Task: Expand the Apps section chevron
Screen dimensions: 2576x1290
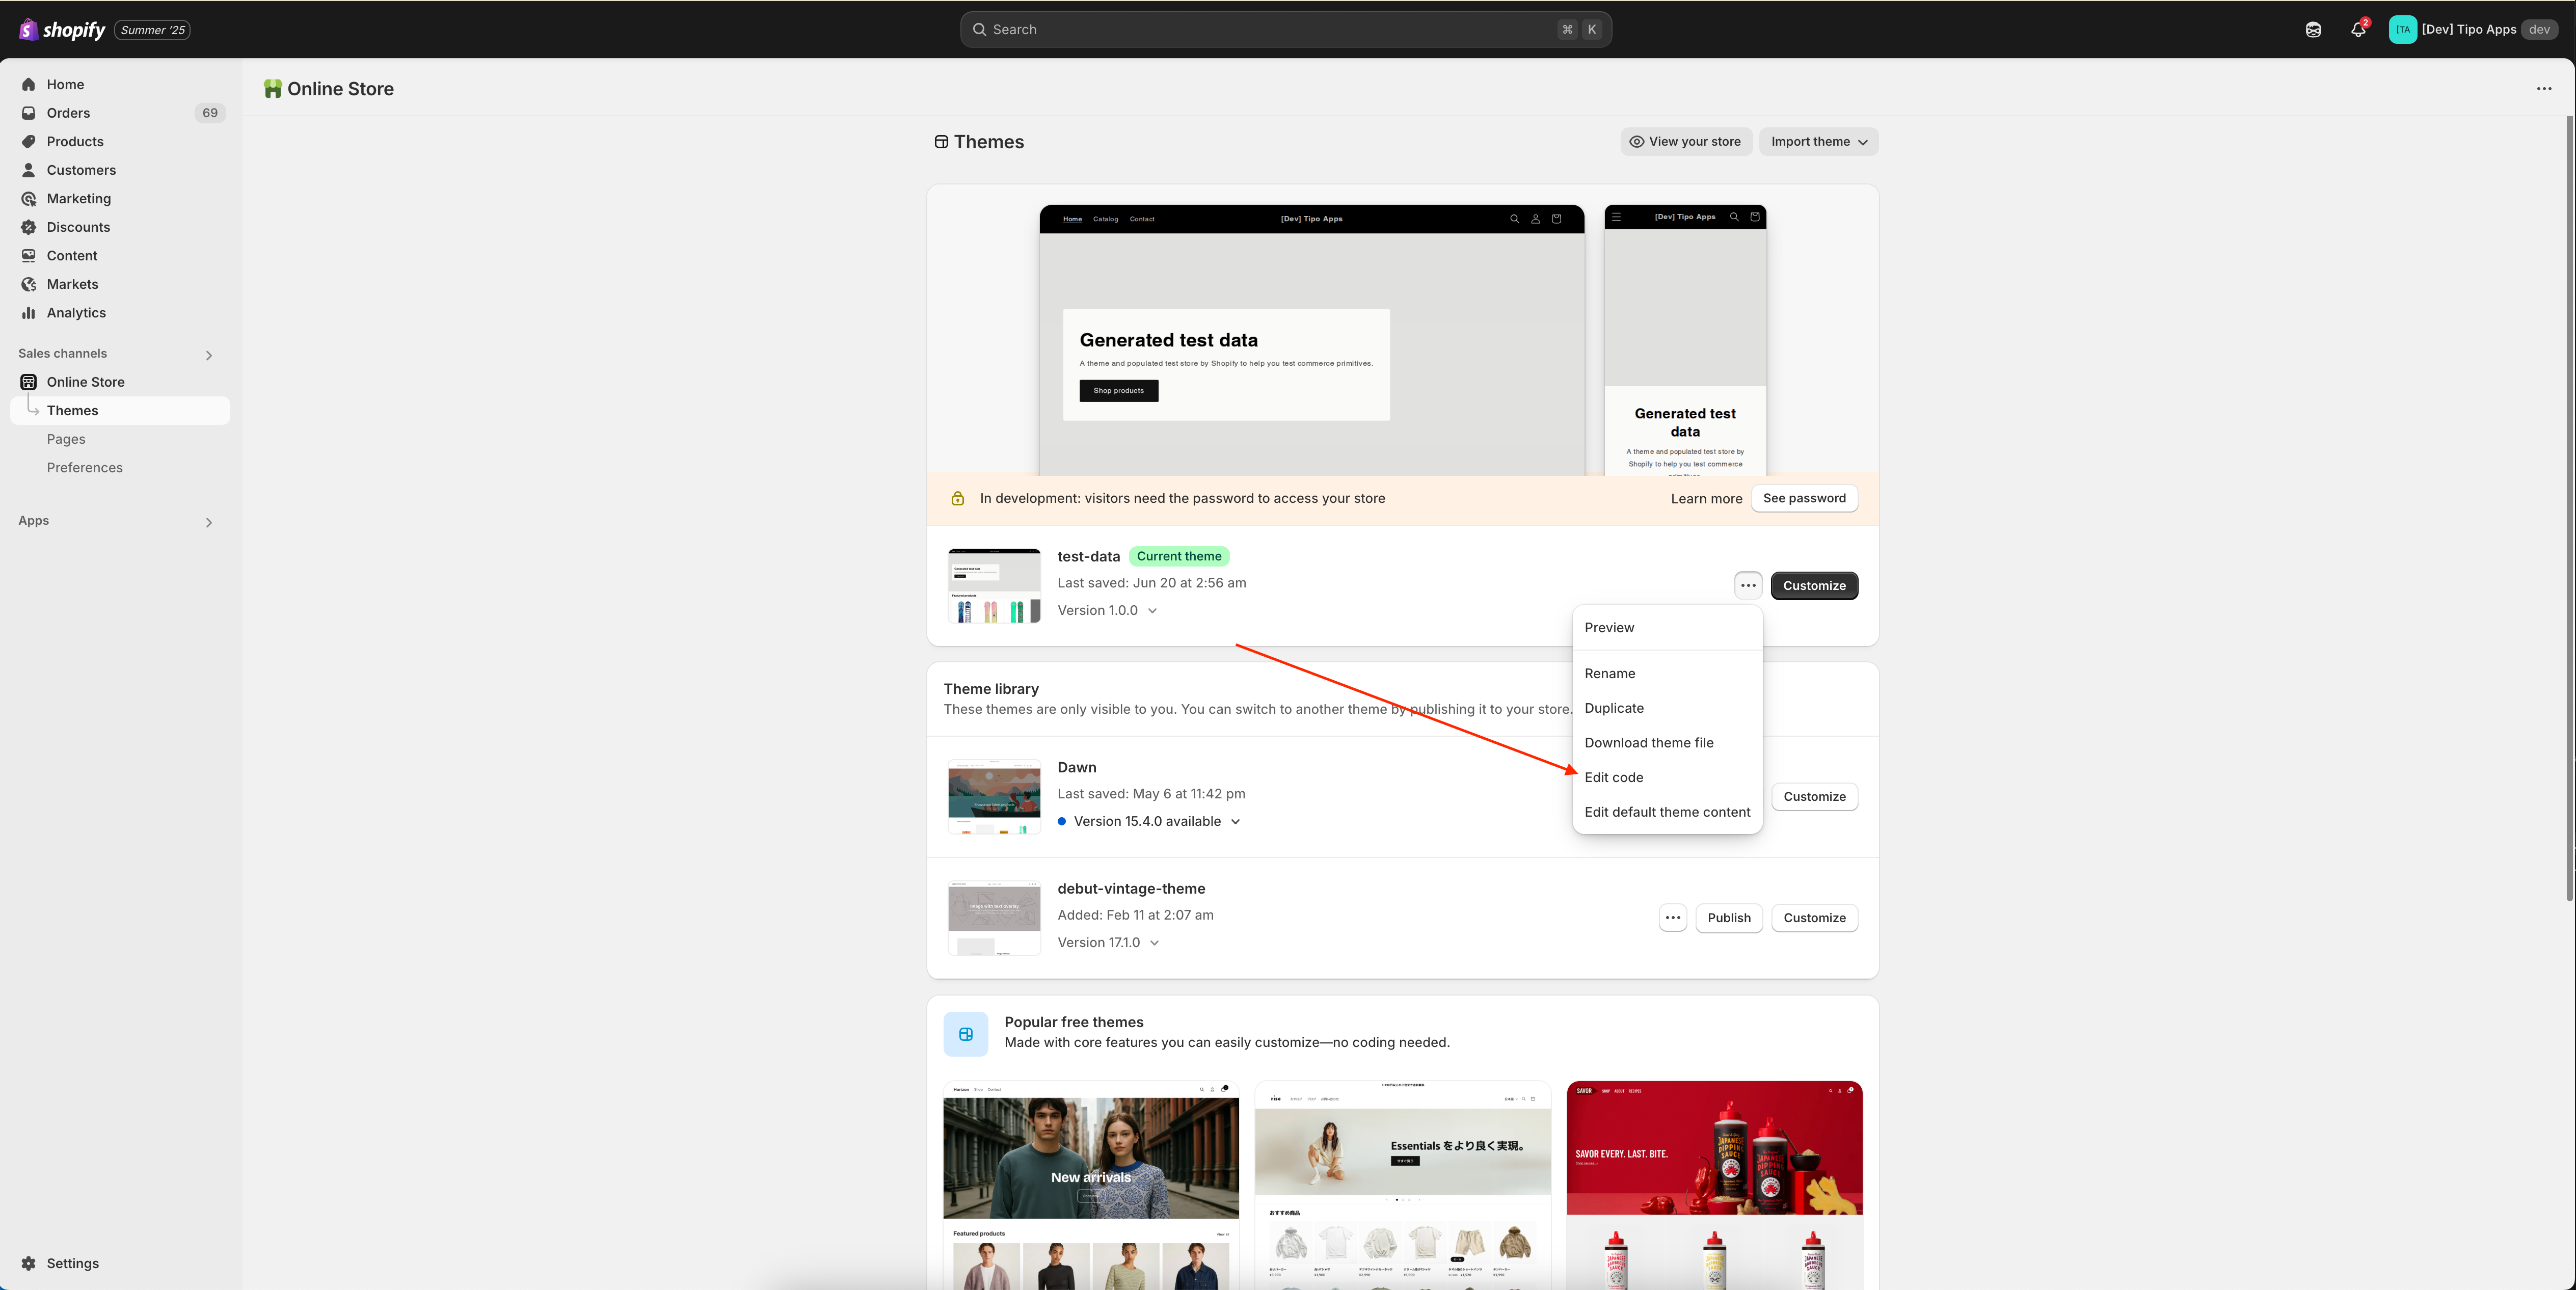Action: (x=209, y=522)
